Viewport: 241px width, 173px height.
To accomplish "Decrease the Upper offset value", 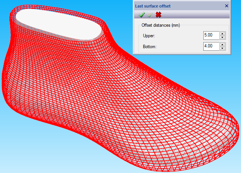I will [x=223, y=38].
